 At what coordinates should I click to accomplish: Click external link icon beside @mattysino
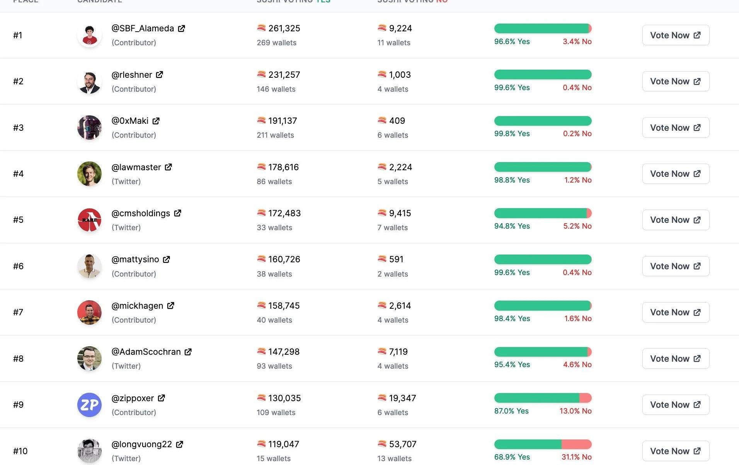pos(166,260)
